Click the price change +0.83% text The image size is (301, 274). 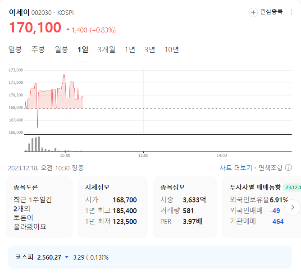tap(103, 30)
